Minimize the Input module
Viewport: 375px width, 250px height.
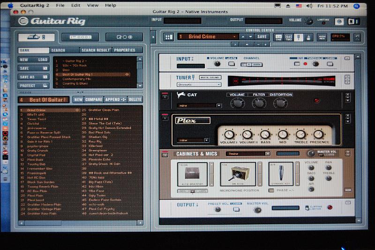(347, 58)
